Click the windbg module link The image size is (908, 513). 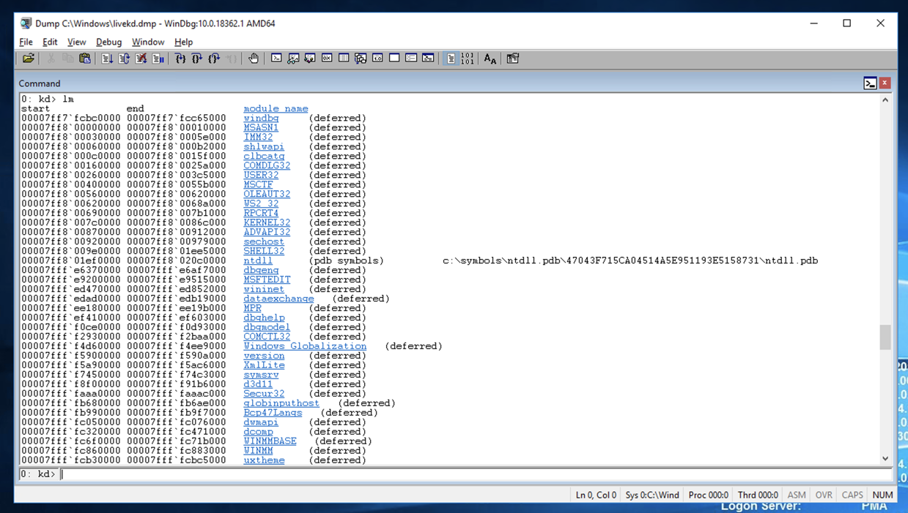(x=261, y=118)
